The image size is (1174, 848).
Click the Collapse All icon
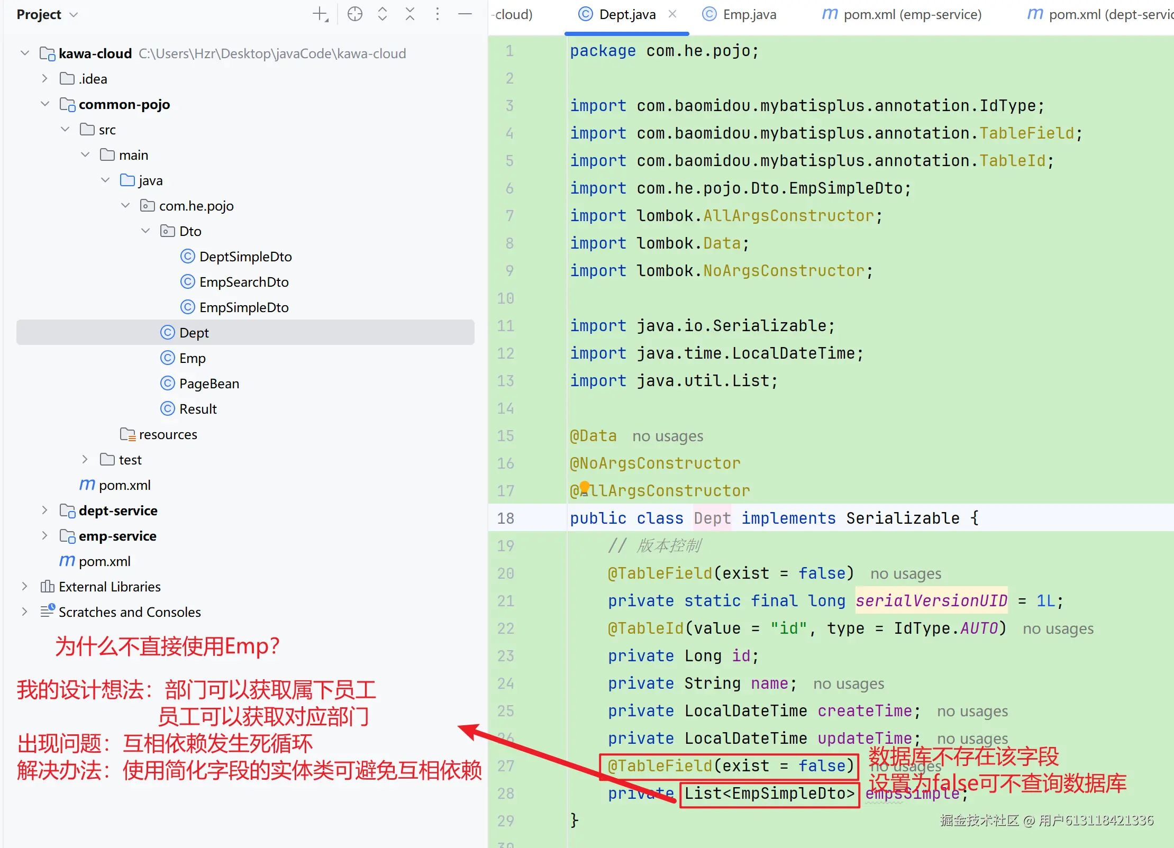tap(409, 14)
